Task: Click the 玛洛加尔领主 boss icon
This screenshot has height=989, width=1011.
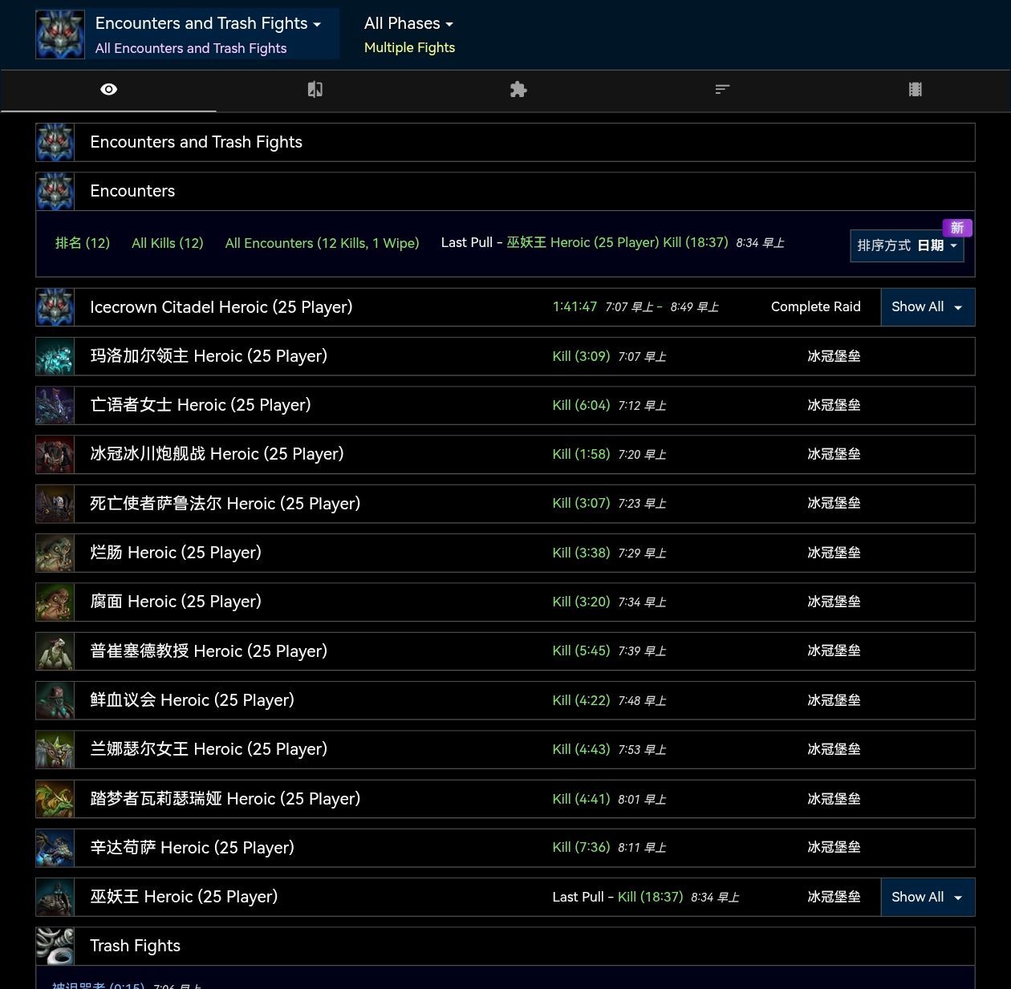Action: pyautogui.click(x=55, y=357)
